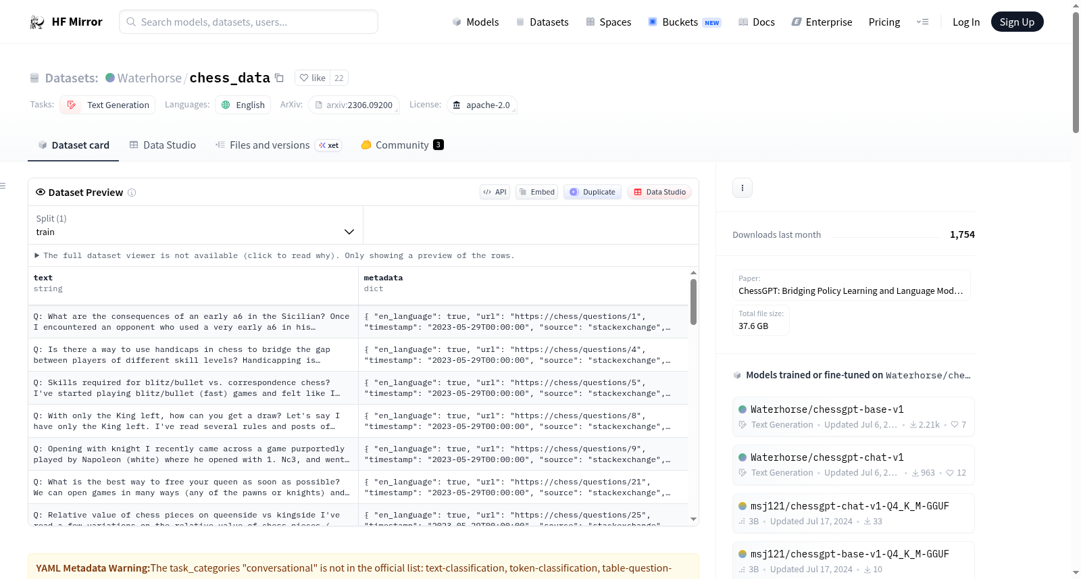Click the Sign Up button
The height and width of the screenshot is (579, 1081).
pyautogui.click(x=1017, y=22)
